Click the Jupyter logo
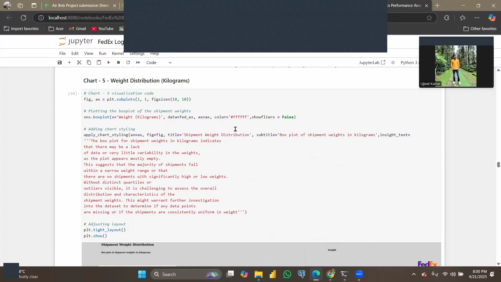Screen dimensions: 501x282 [76, 42]
